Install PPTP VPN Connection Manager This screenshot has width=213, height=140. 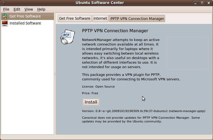pyautogui.click(x=91, y=102)
